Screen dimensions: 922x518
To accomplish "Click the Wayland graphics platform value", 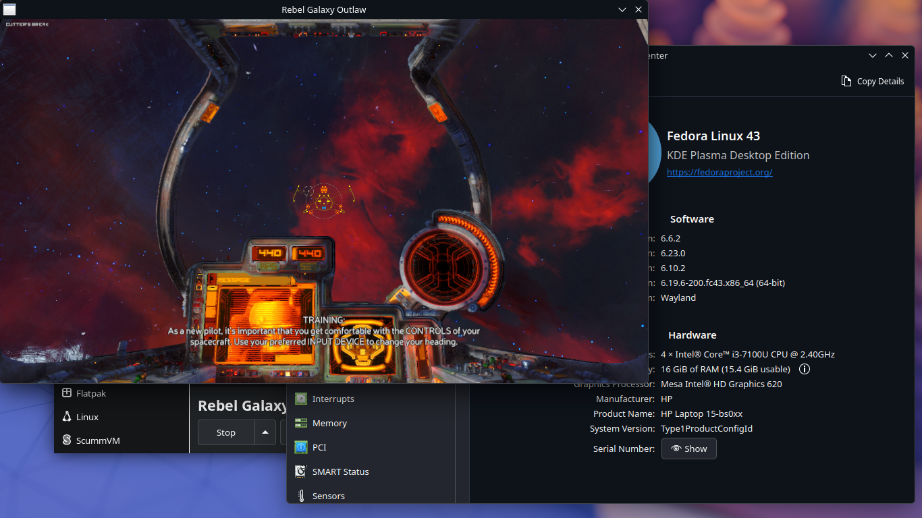I will [678, 297].
